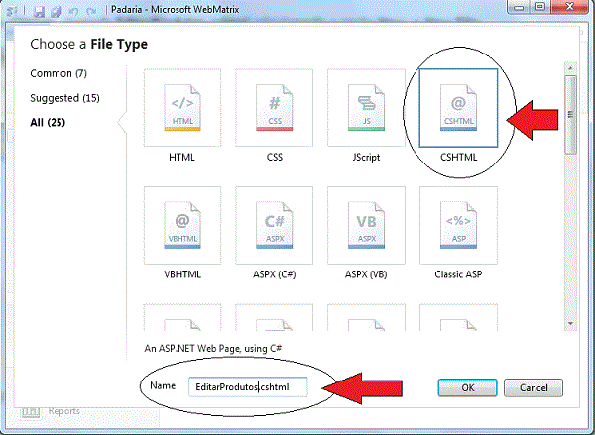Open the Reports workspace icon

[x=31, y=411]
